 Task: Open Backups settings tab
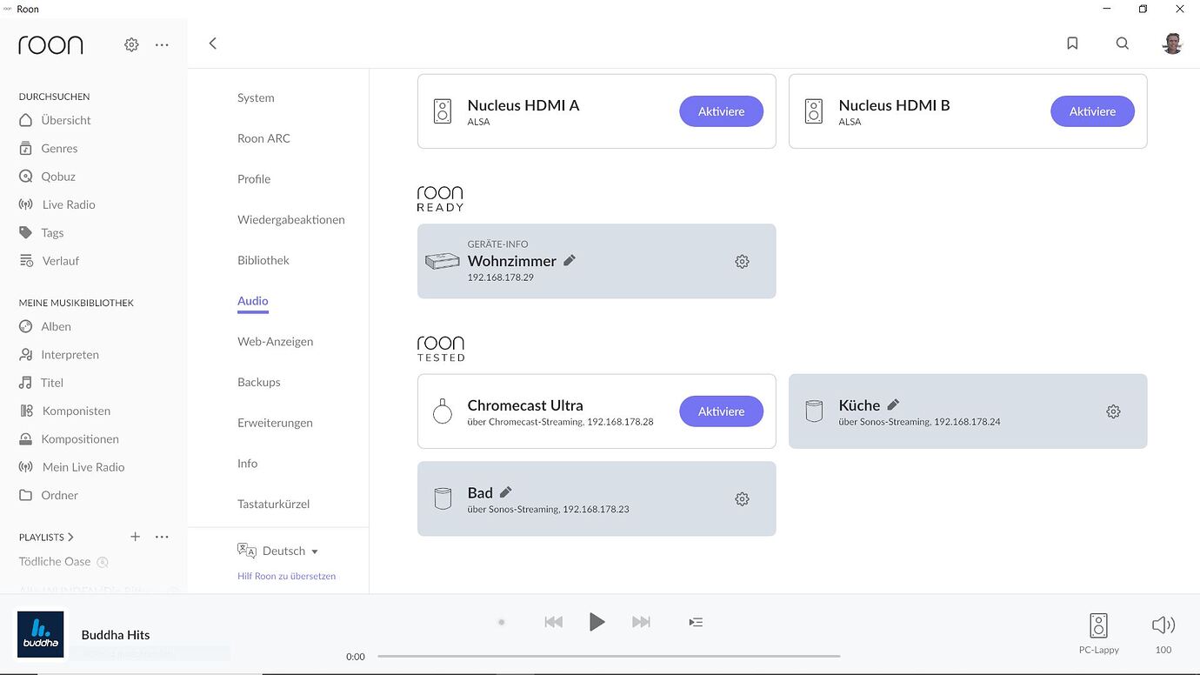(x=259, y=382)
